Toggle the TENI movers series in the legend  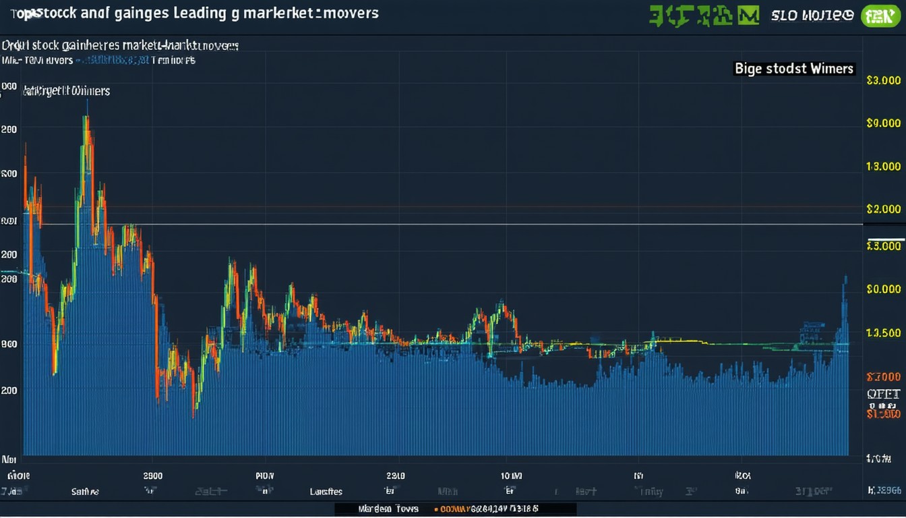[40, 60]
